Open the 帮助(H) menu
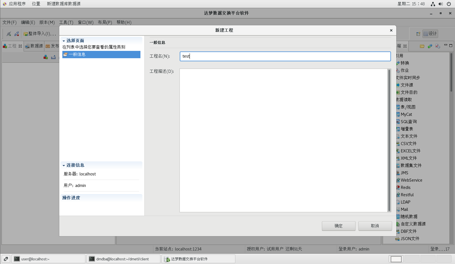Image resolution: width=455 pixels, height=264 pixels. click(124, 22)
